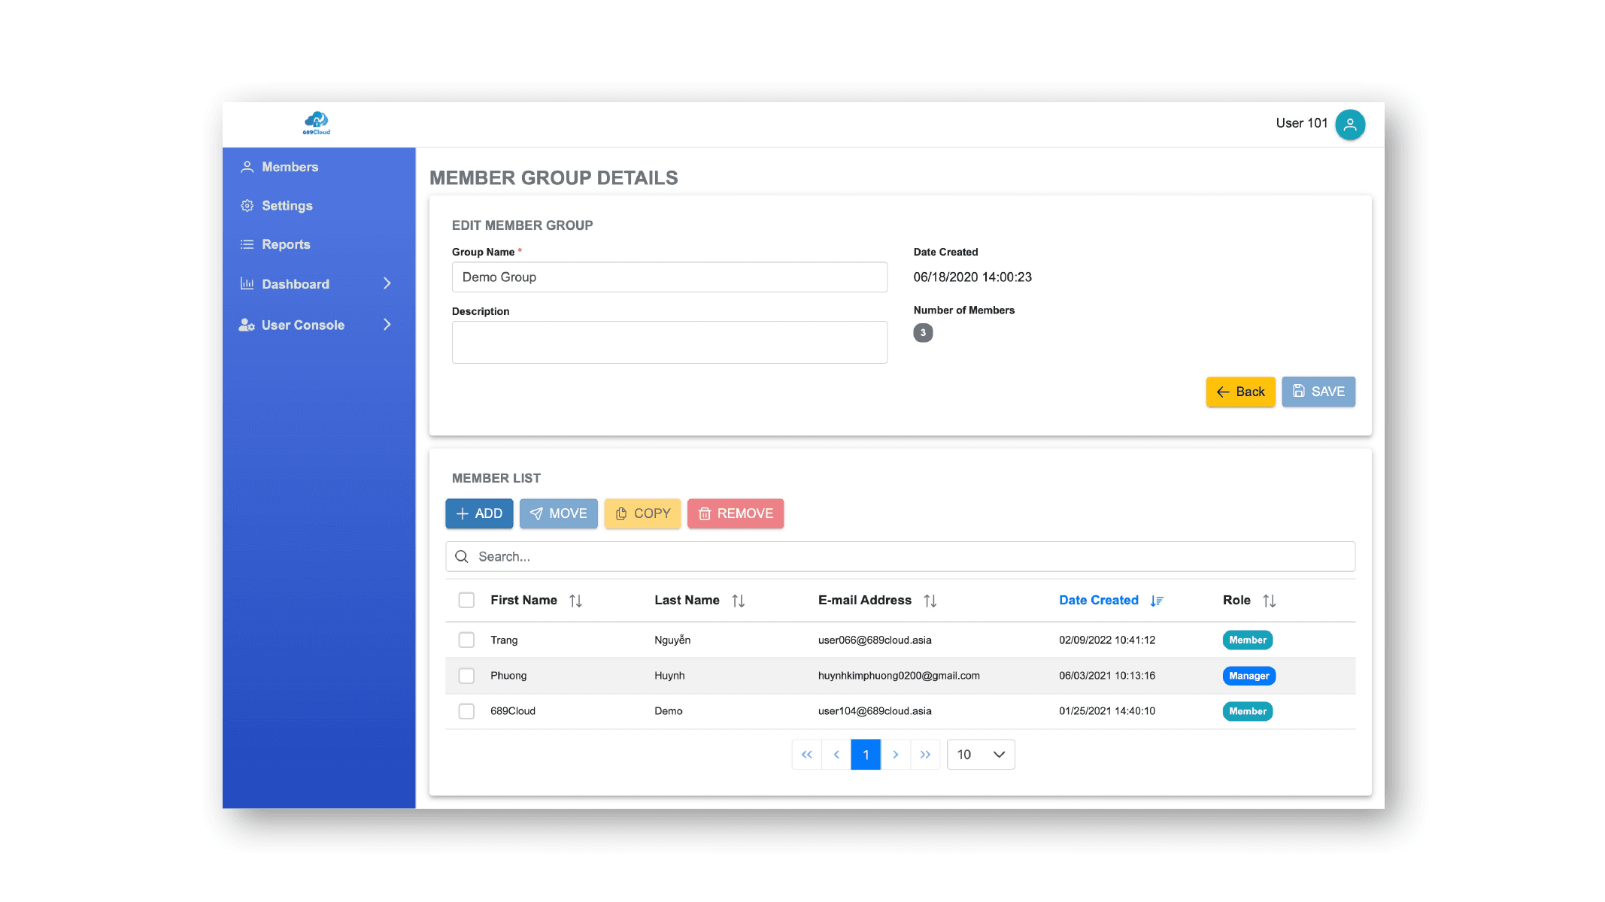Open the User 101 profile avatar
The width and height of the screenshot is (1605, 902).
click(1350, 124)
